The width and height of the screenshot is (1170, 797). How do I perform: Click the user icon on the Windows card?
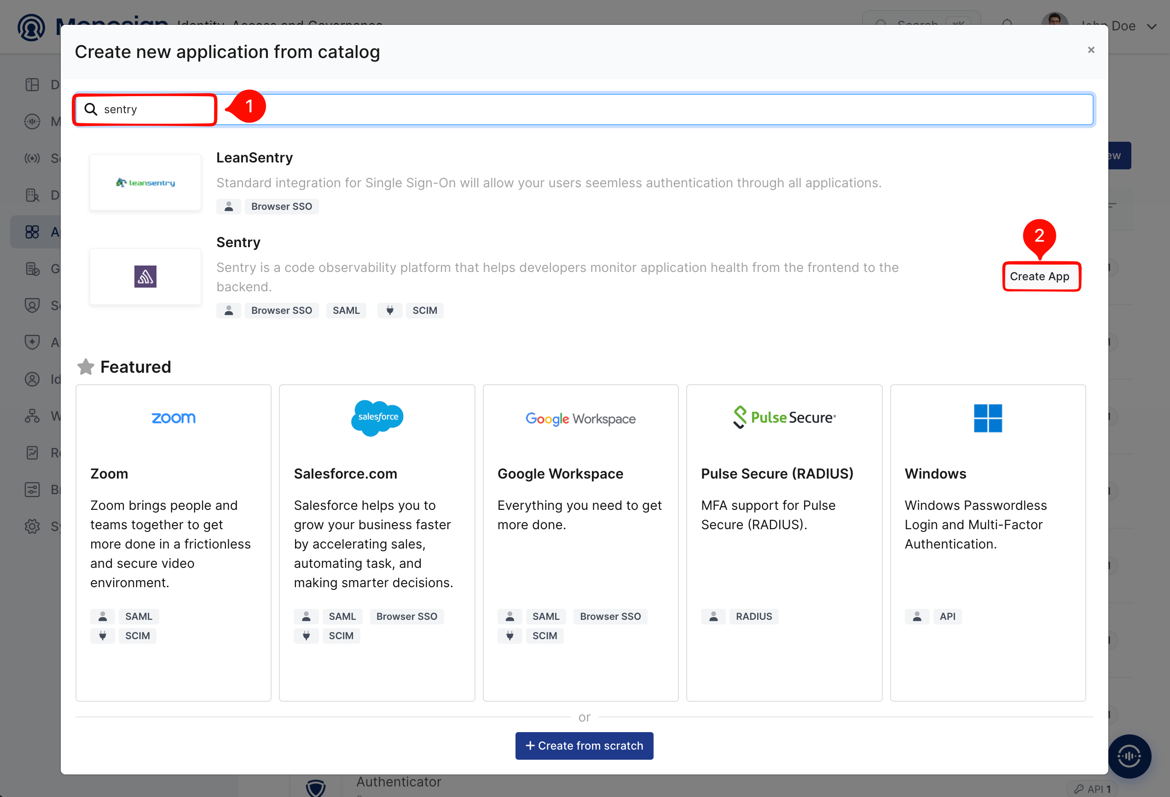tap(917, 616)
